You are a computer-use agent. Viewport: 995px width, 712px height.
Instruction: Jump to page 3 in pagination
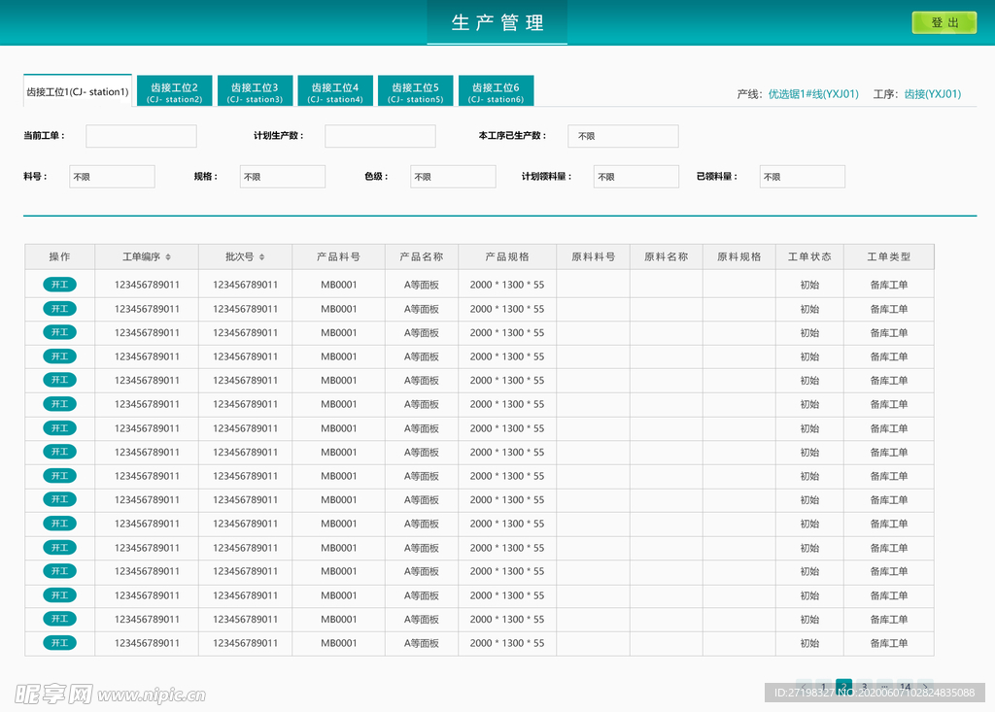[865, 686]
